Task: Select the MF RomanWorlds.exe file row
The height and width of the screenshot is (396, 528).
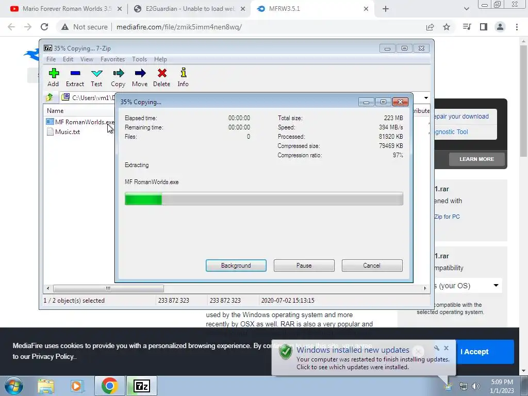Action: pos(80,122)
